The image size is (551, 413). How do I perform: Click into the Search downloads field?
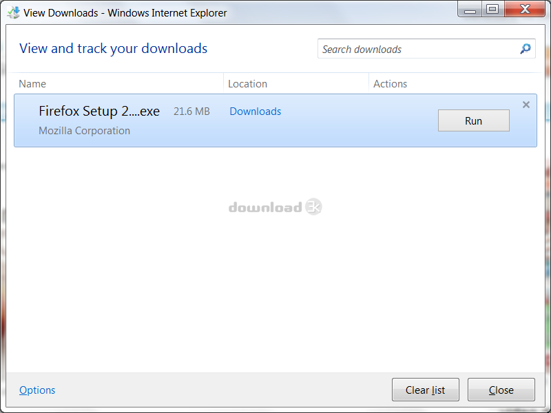418,49
